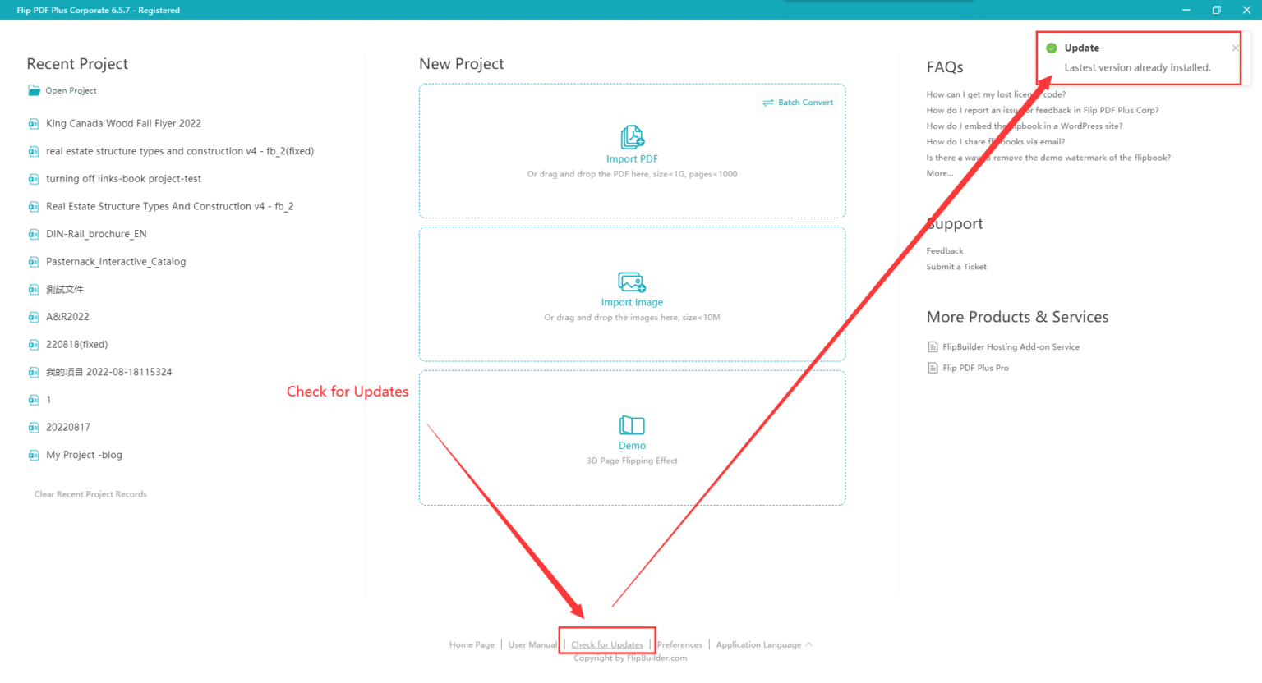The height and width of the screenshot is (683, 1262).
Task: Click the Batch Convert arrows icon
Action: tap(768, 103)
